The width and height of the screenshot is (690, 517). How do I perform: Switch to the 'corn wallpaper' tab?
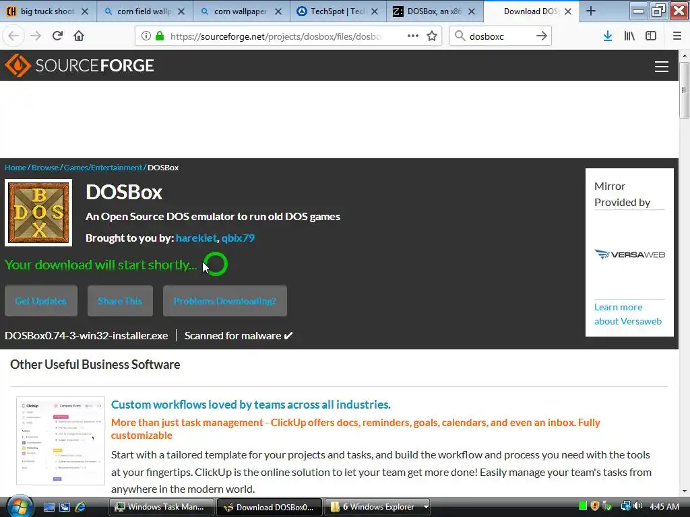click(x=241, y=11)
